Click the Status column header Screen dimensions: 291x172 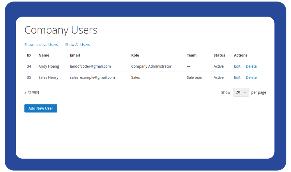pos(219,55)
